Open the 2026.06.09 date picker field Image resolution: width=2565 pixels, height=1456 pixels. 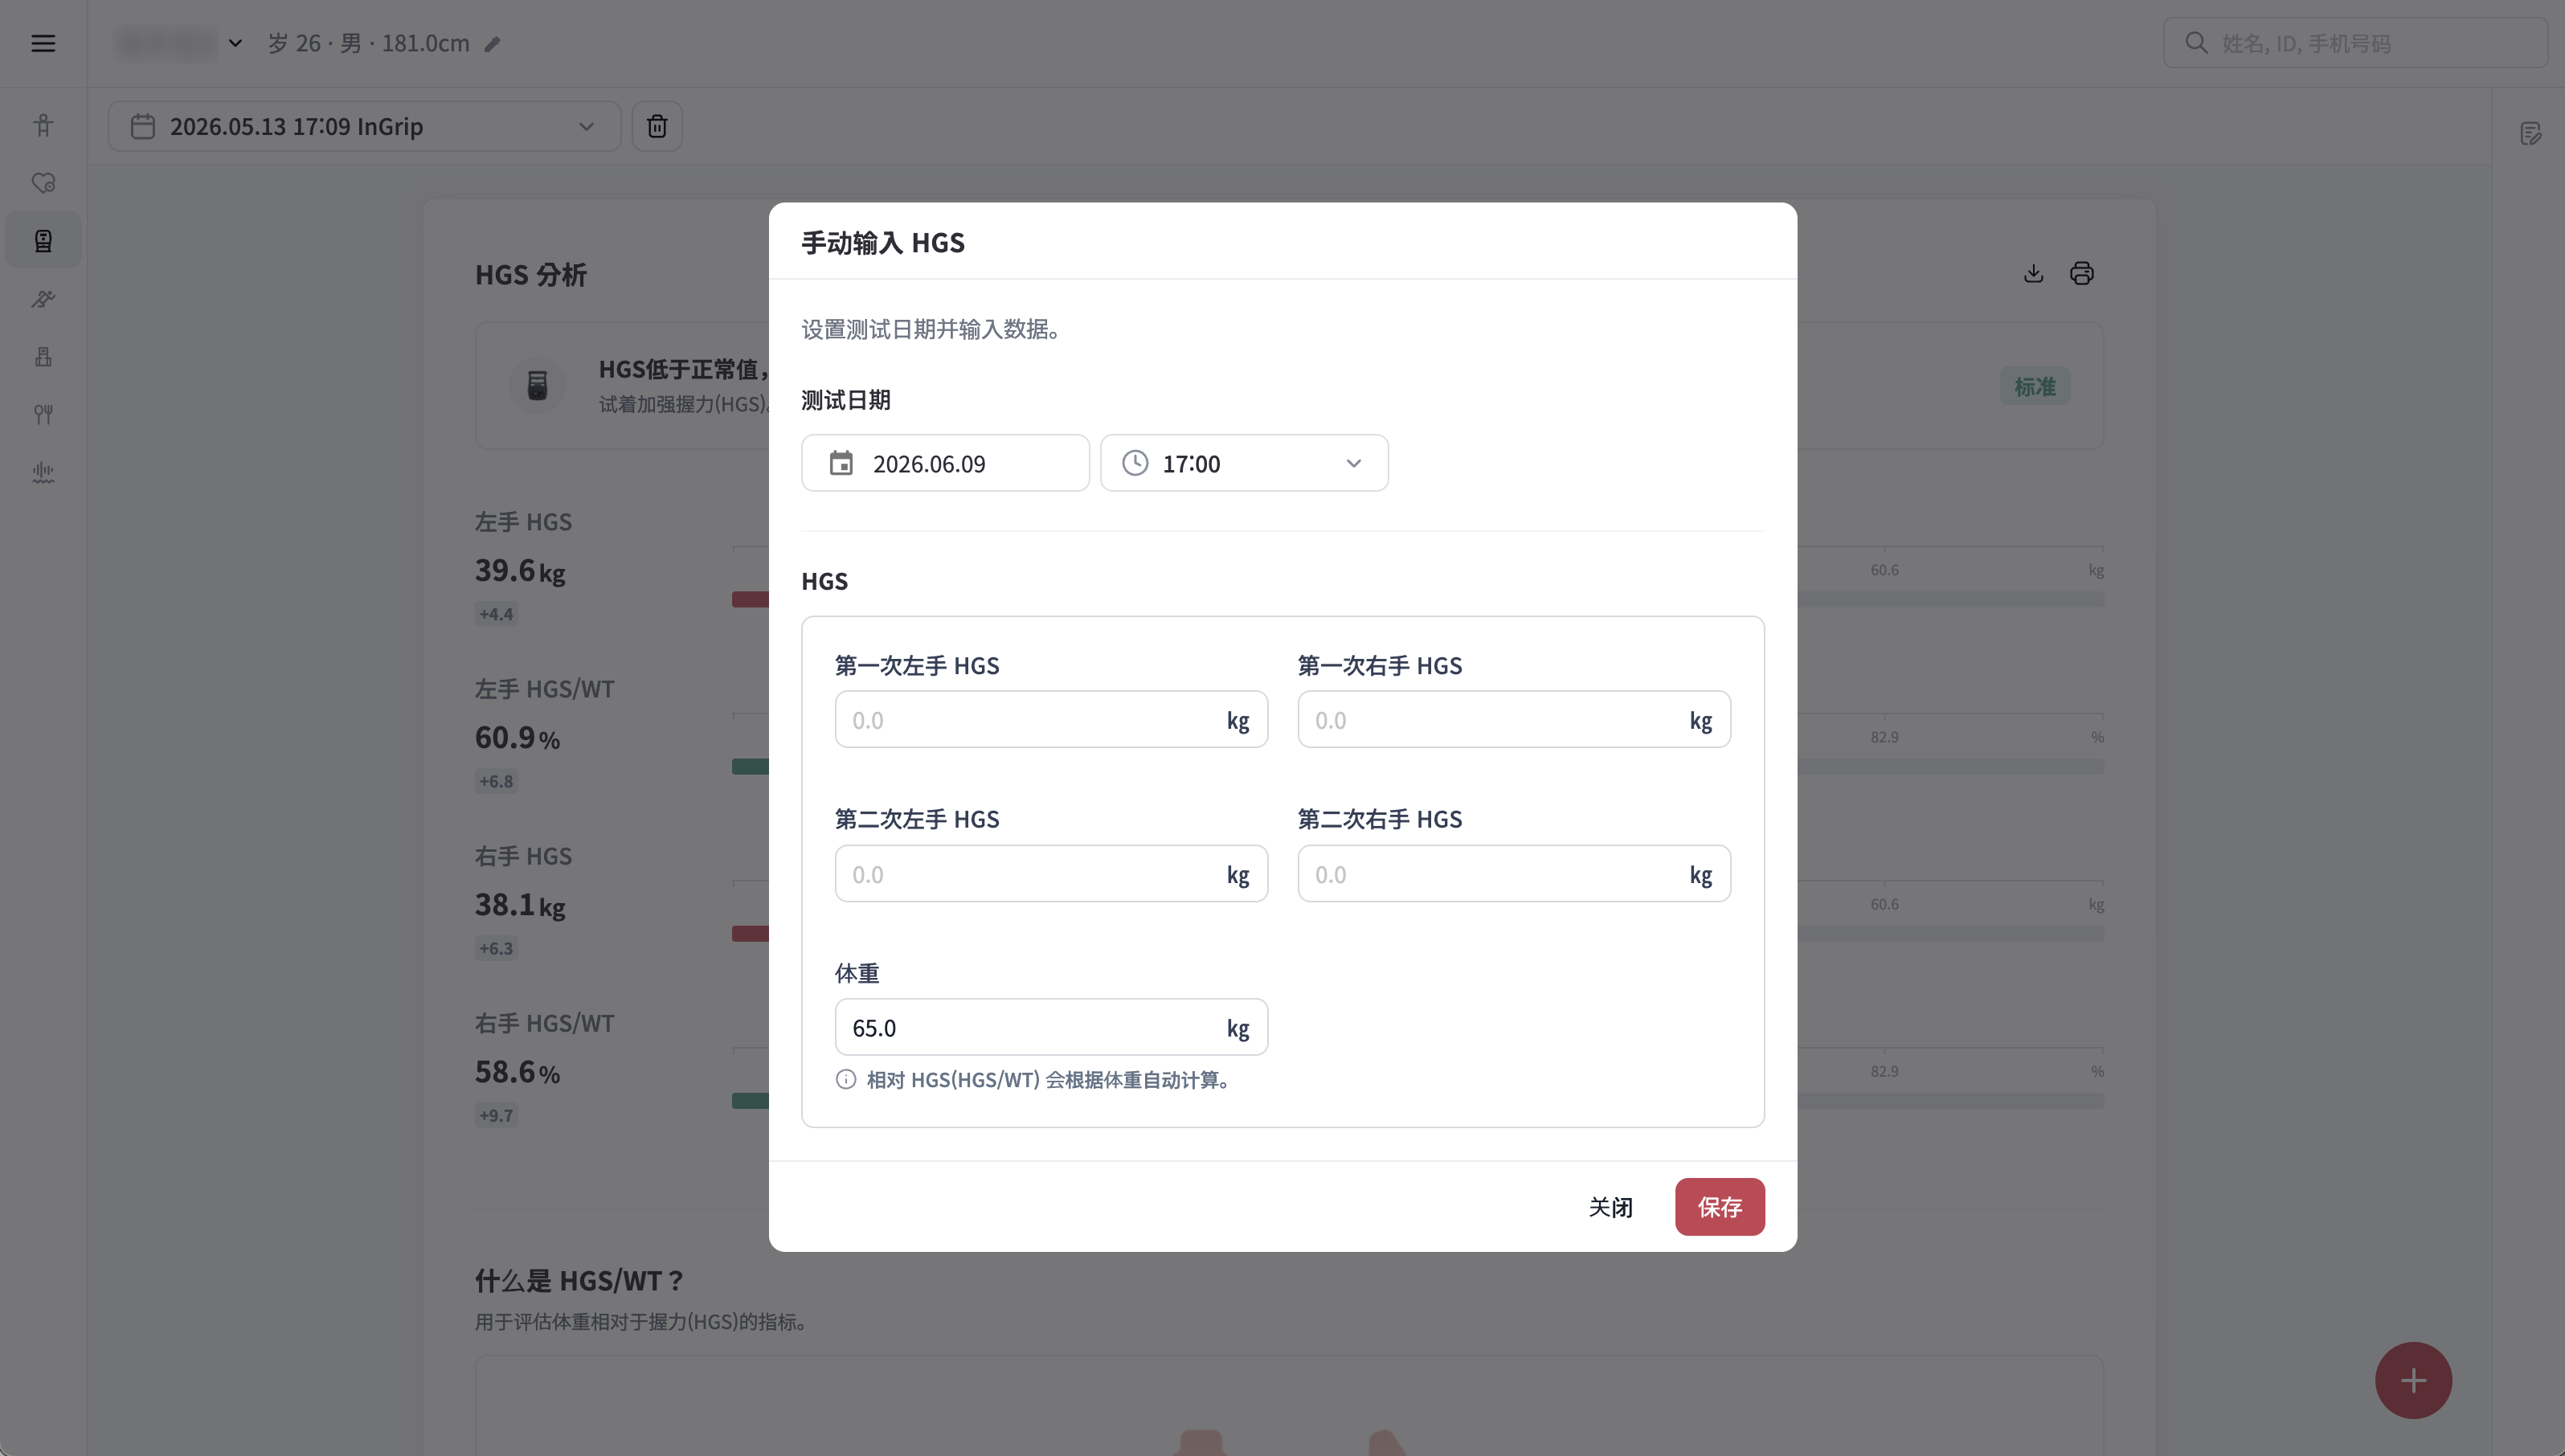(x=945, y=463)
